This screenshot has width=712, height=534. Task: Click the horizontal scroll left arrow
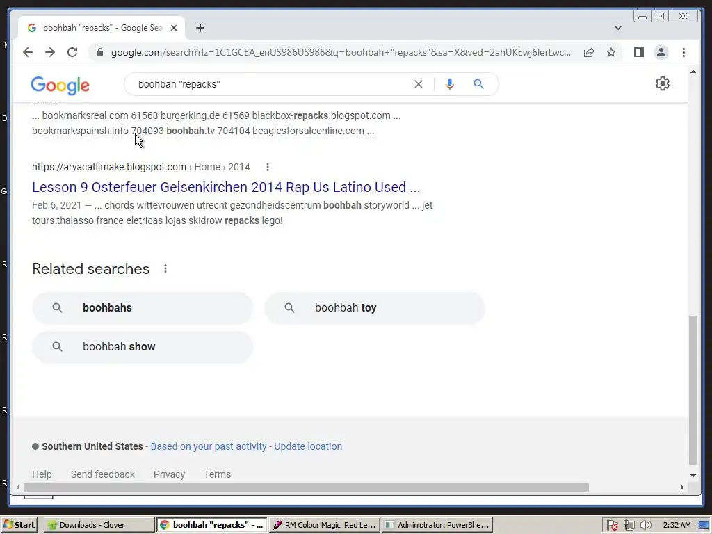(18, 487)
